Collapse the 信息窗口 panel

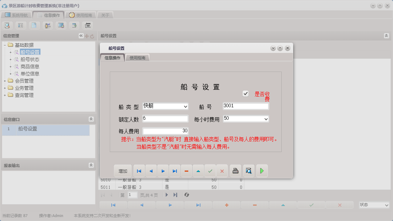(x=91, y=119)
